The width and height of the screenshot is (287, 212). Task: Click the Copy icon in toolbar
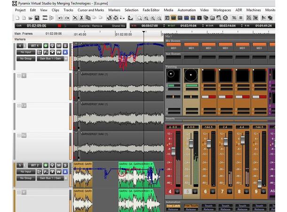(x=88, y=18)
